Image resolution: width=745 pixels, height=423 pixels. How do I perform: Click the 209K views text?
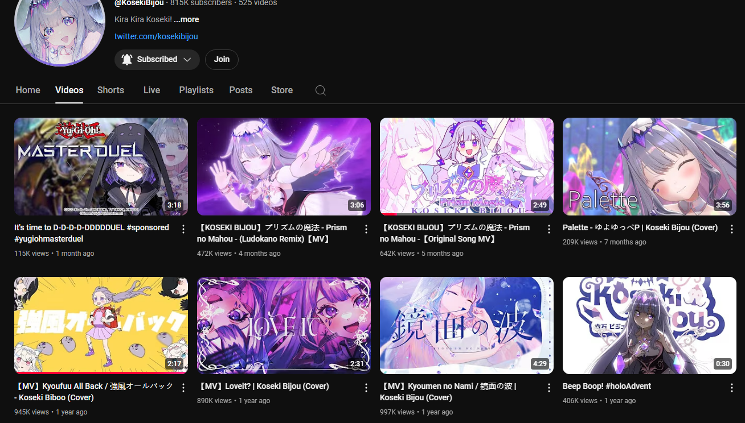(x=580, y=242)
